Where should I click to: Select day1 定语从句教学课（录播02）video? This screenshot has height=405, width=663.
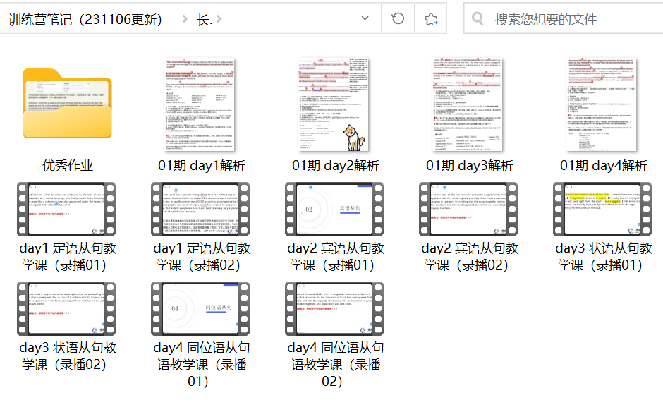201,210
